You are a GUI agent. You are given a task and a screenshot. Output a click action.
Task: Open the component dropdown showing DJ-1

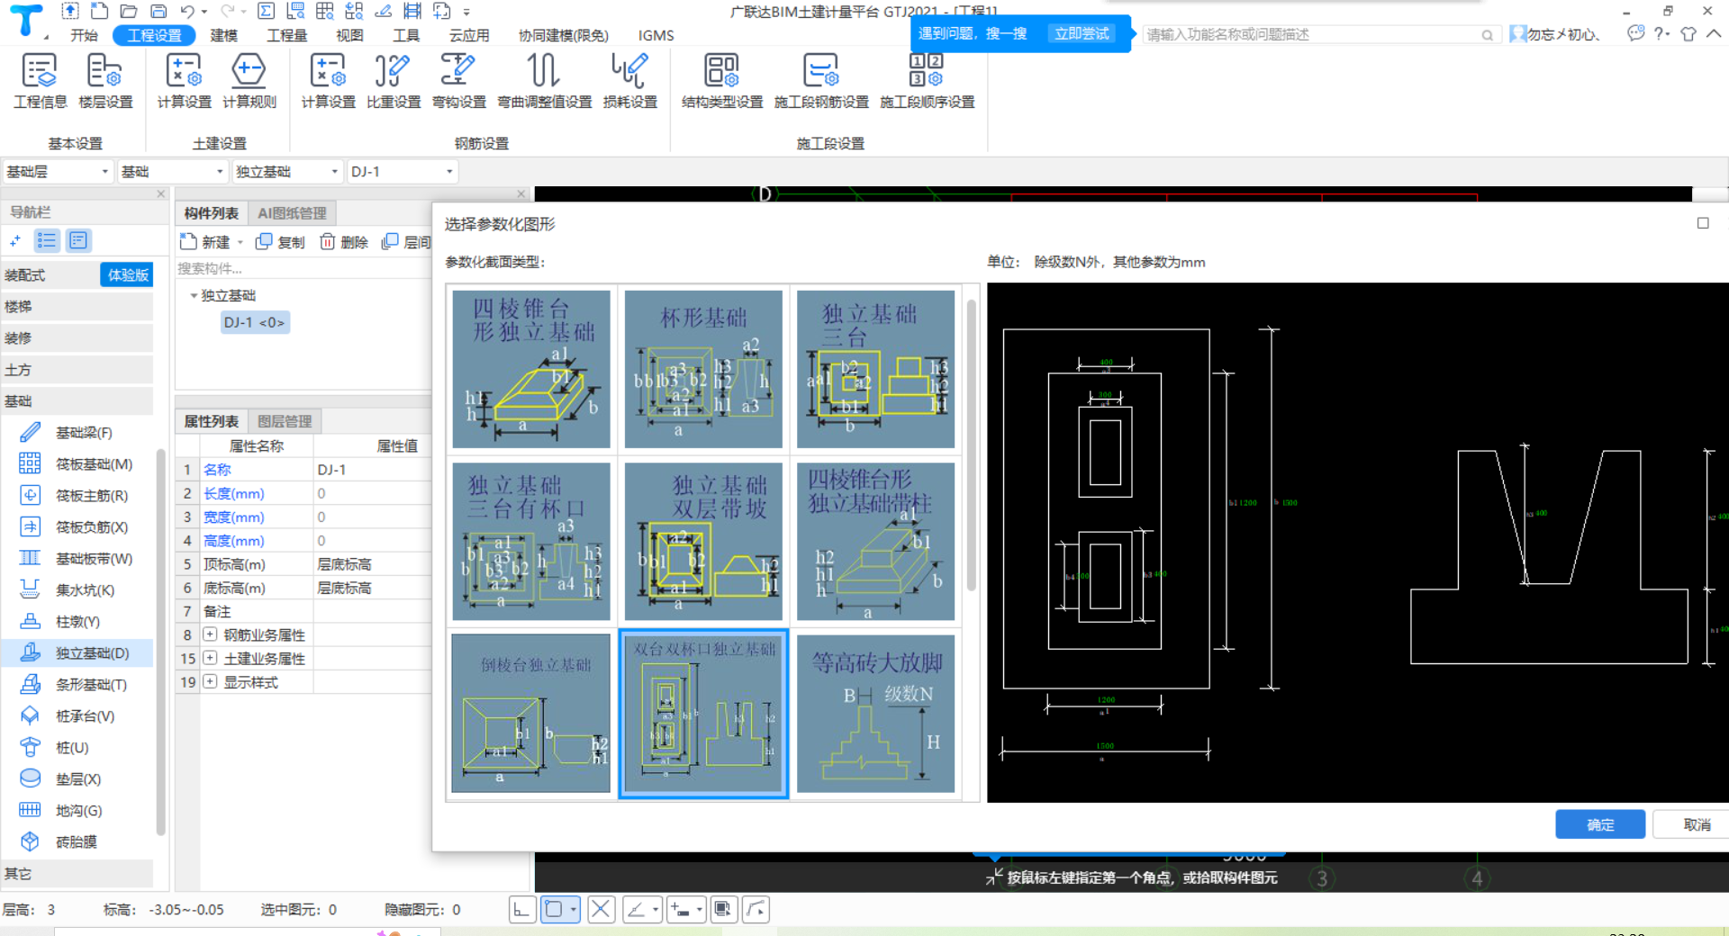(403, 172)
